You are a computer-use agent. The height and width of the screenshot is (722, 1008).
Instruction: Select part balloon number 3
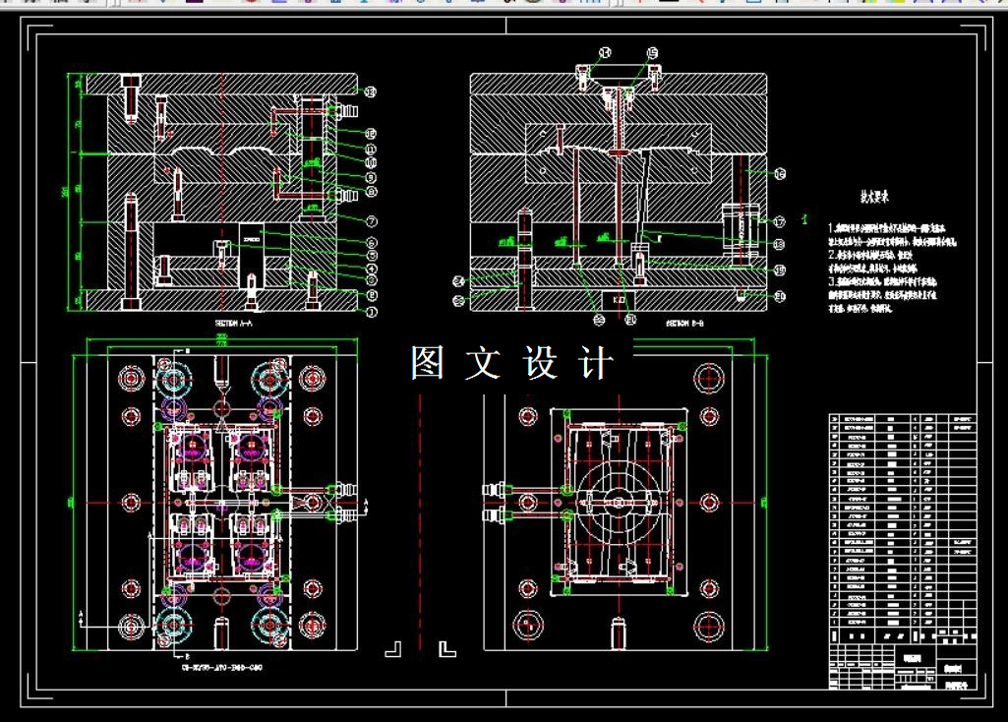click(372, 280)
